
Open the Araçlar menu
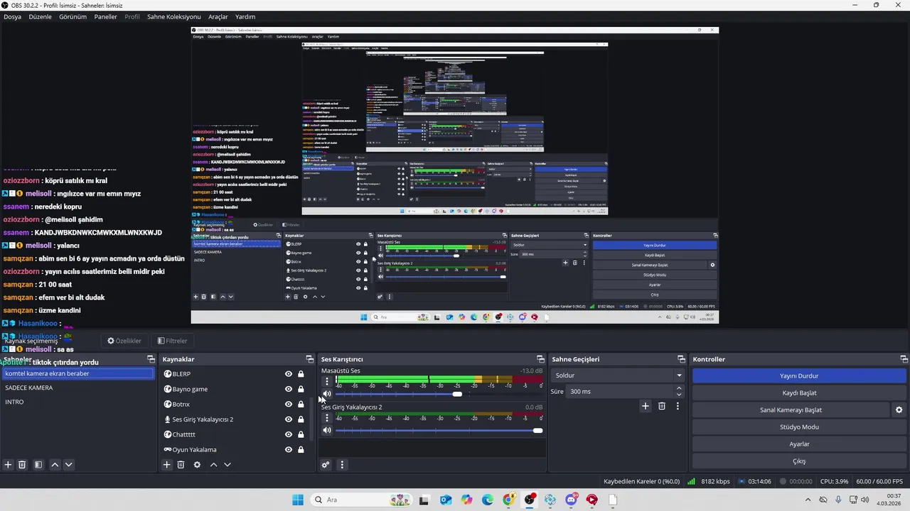point(218,16)
